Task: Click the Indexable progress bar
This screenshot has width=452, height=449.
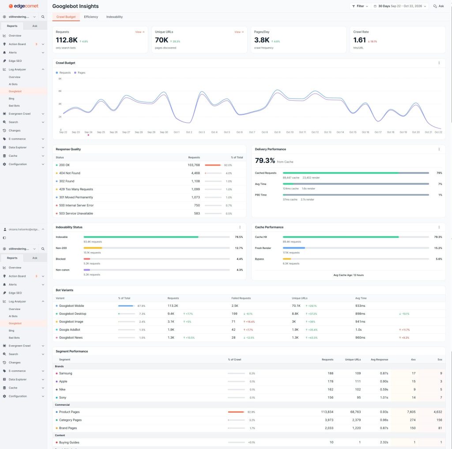Action: coord(157,237)
